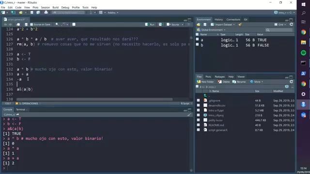
Task: Open the Addins dropdown
Action: (113, 13)
